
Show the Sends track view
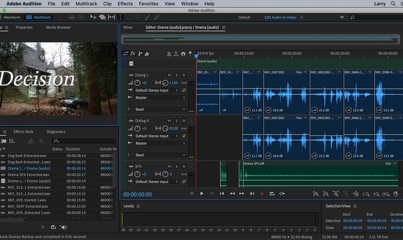tap(140, 54)
